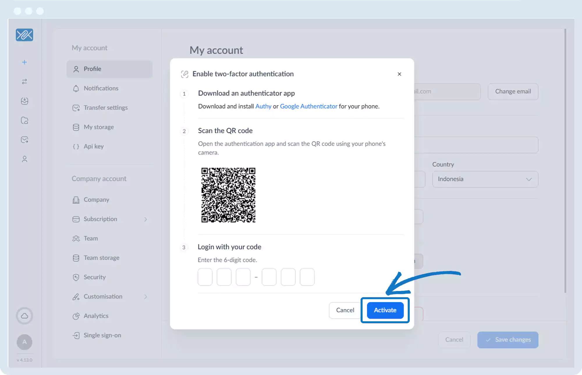582x375 pixels.
Task: Go to Notifications settings
Action: tap(101, 88)
